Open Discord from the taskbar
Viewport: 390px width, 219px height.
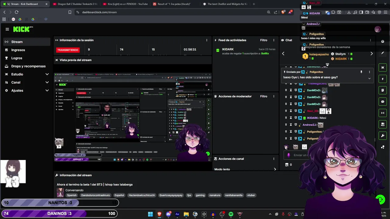[x=168, y=214]
